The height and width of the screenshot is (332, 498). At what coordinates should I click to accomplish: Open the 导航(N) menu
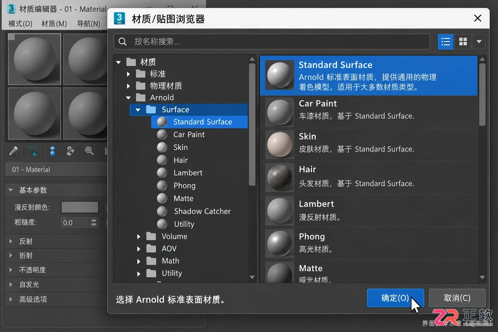(x=89, y=24)
